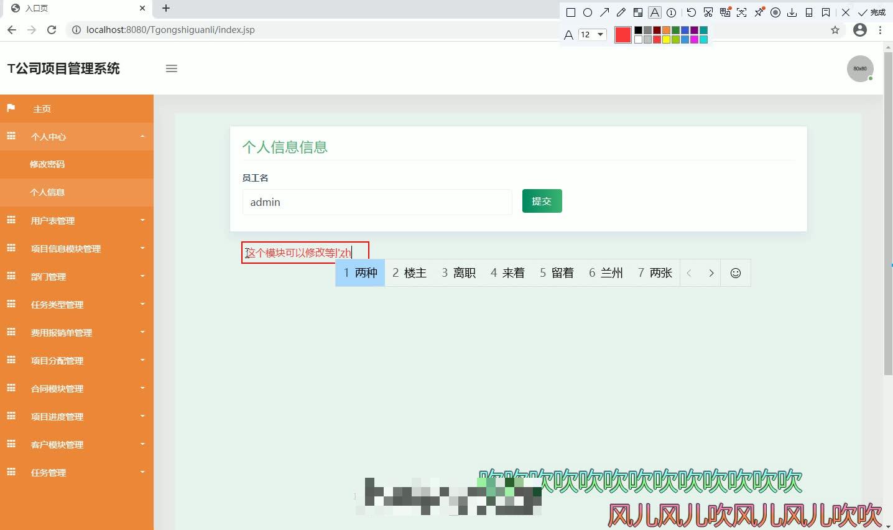Collapse the 个人中心 menu section
Screen dimensions: 893x530
77,136
